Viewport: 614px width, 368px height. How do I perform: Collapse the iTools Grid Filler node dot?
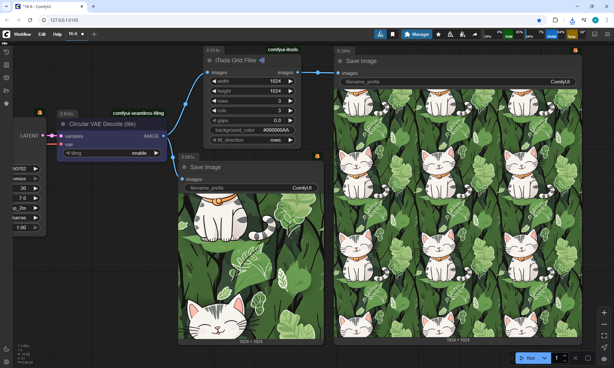click(x=209, y=60)
